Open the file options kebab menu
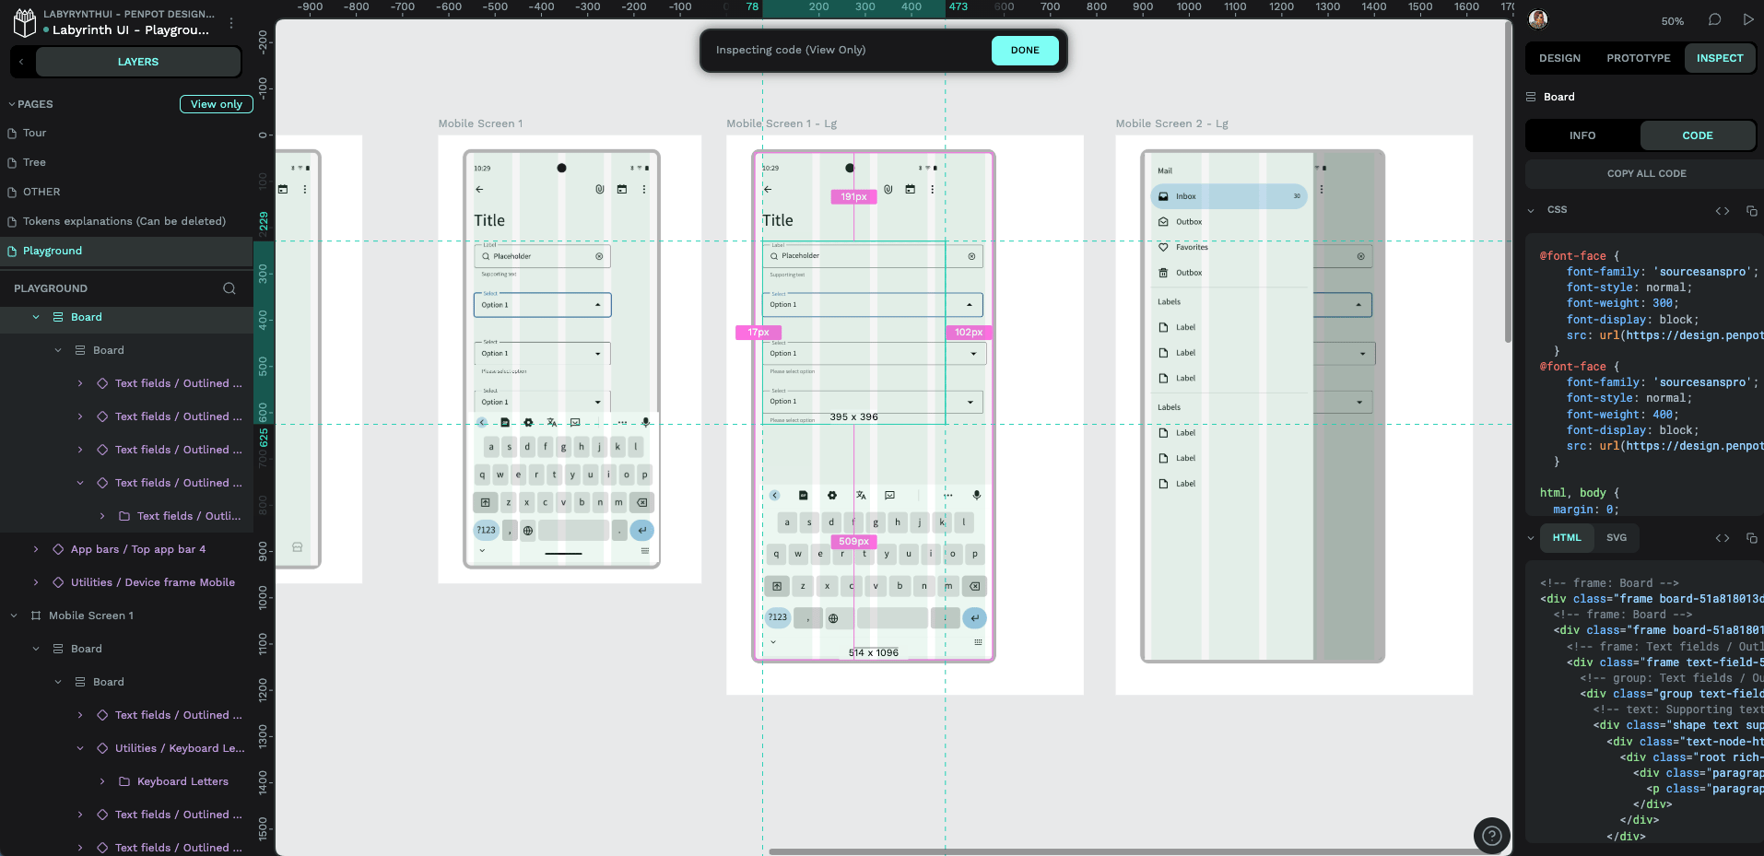 [231, 22]
